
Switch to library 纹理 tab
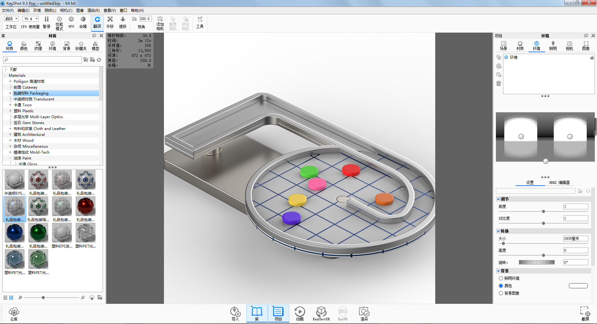tap(38, 46)
